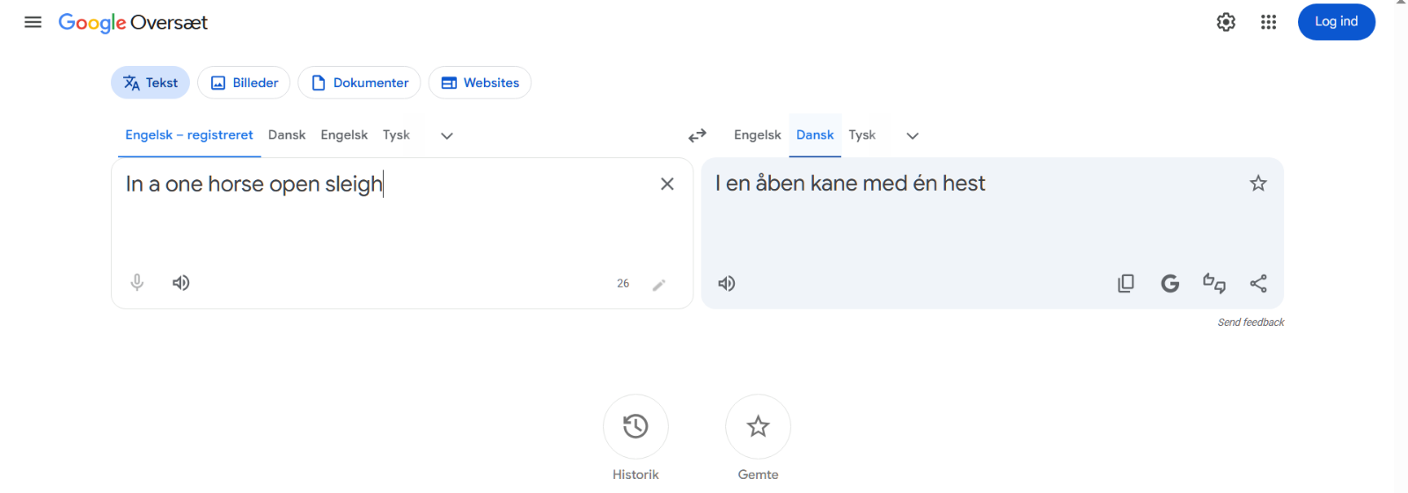Rate this translation thumbs icon
Screen dimensions: 1408x493
[1214, 283]
